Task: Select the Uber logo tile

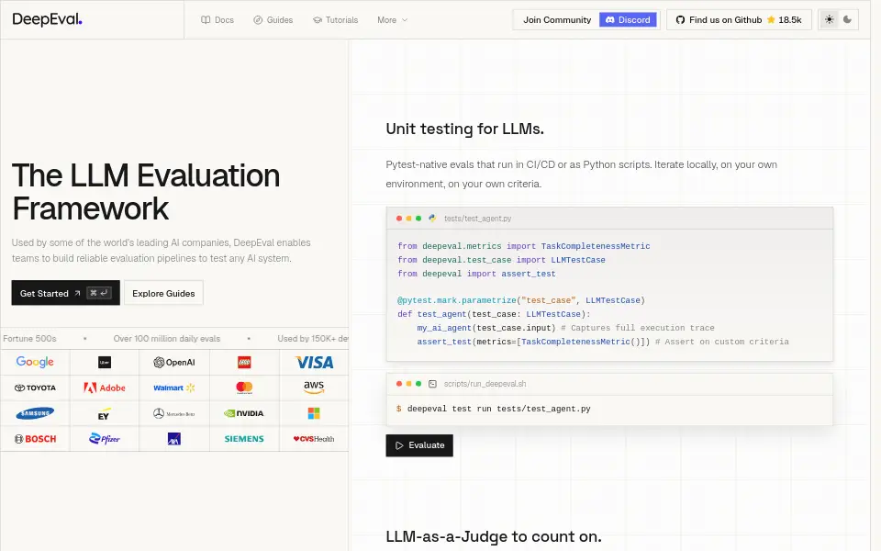Action: (x=105, y=363)
